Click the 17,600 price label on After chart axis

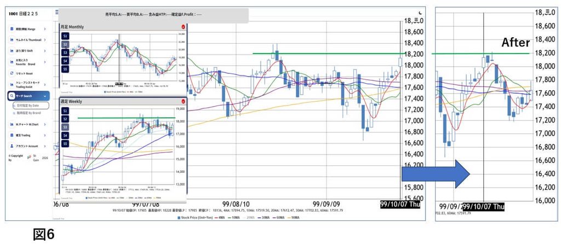coord(545,93)
